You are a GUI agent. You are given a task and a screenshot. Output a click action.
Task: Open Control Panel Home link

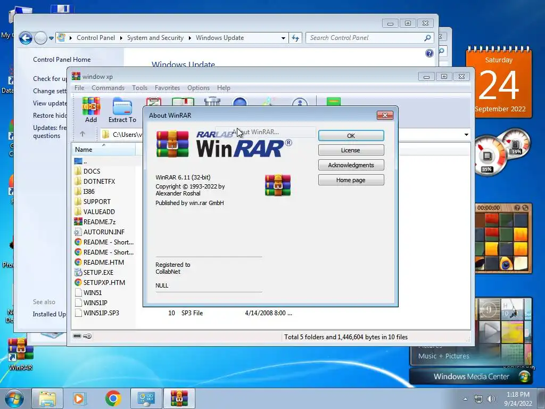coord(62,60)
